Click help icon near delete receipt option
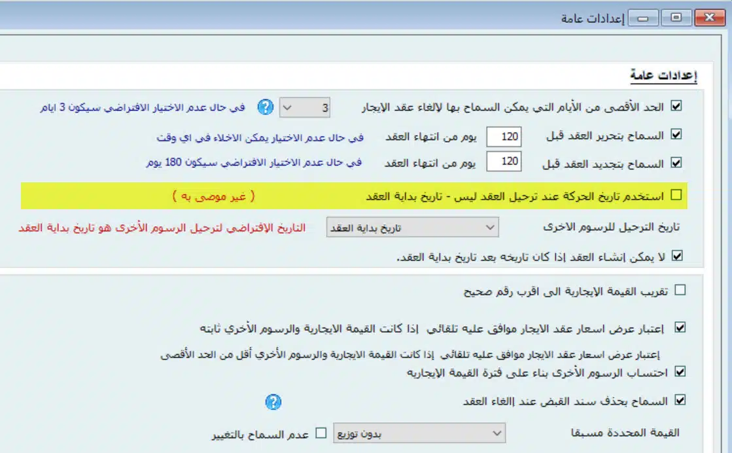 coord(273,401)
